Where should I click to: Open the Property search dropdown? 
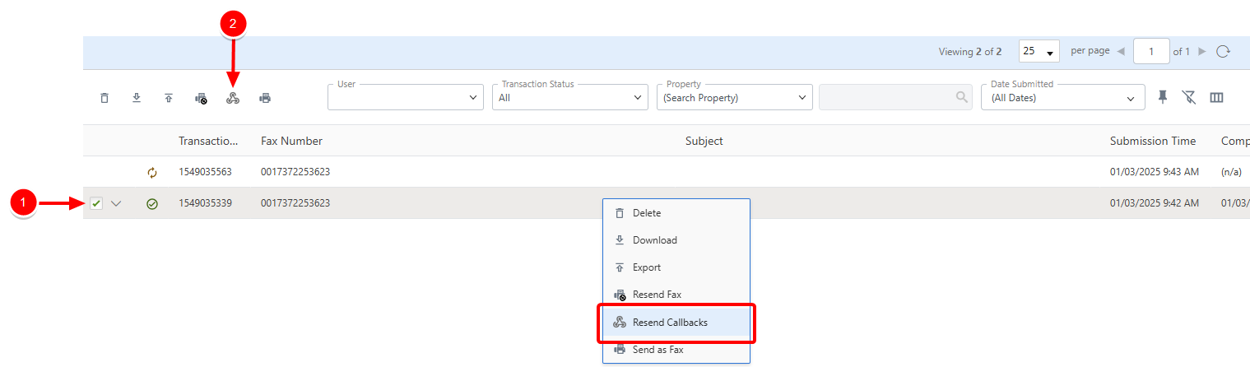[734, 97]
